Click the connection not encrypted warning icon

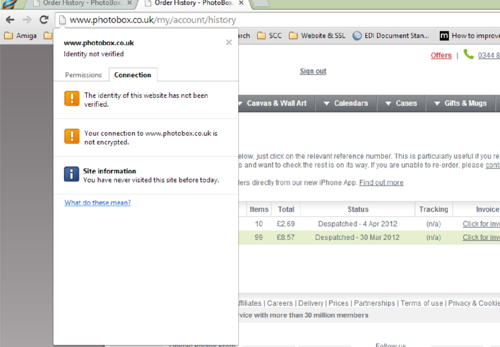(x=72, y=136)
